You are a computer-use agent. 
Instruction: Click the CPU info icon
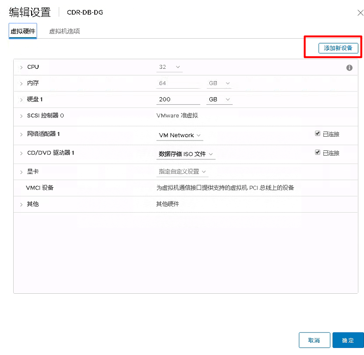pos(349,67)
